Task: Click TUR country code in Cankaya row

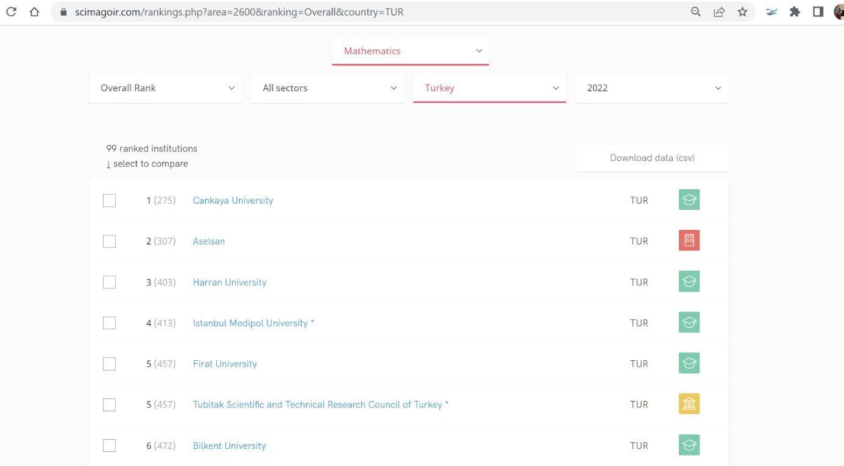Action: click(639, 200)
